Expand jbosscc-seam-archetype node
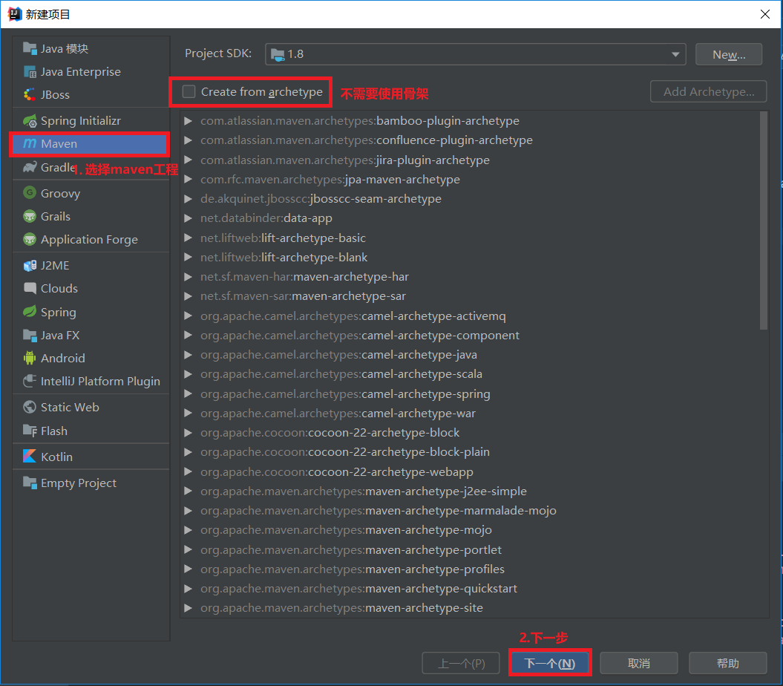783x686 pixels. click(x=189, y=199)
